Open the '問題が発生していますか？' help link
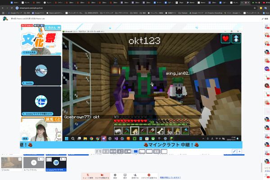 (170, 177)
